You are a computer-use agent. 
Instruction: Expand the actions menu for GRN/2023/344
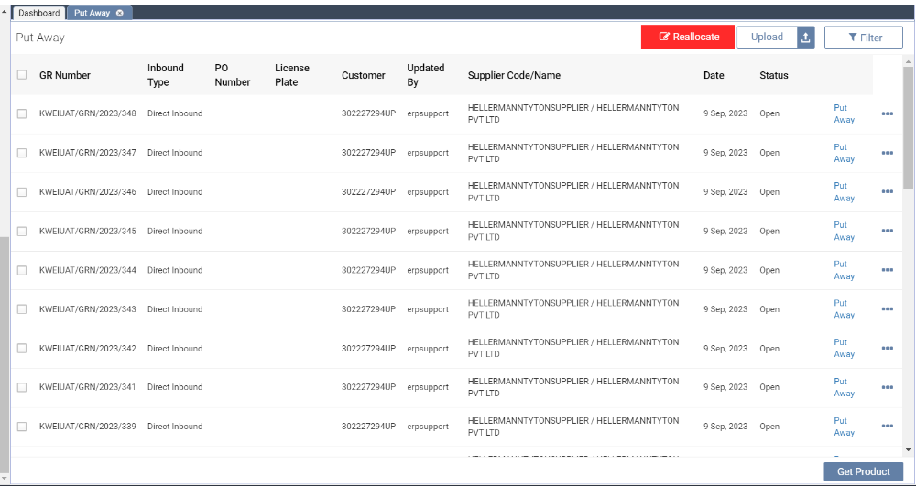point(887,270)
